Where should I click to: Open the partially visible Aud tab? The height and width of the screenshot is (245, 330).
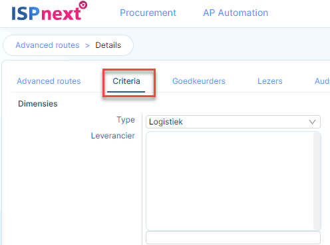pyautogui.click(x=322, y=81)
